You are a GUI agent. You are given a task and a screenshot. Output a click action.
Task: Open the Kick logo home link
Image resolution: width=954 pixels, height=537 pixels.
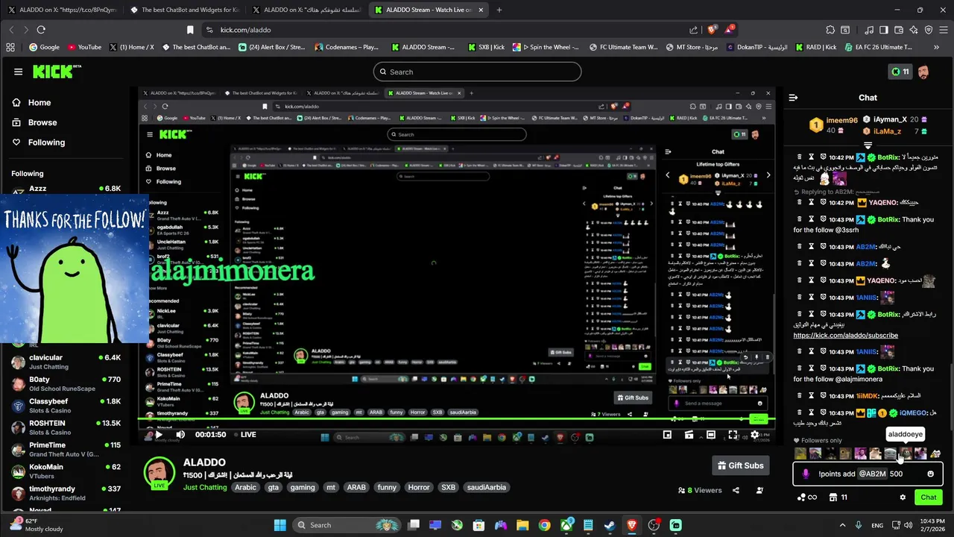click(x=57, y=72)
